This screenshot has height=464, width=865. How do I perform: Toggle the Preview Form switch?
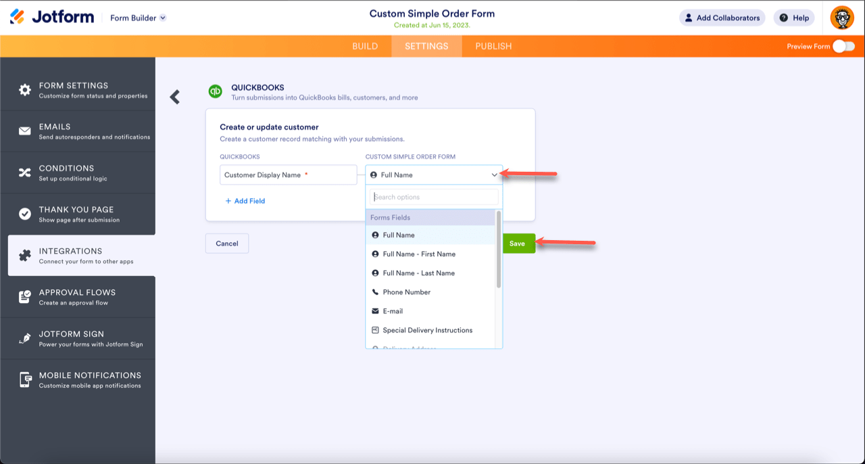[x=843, y=46]
